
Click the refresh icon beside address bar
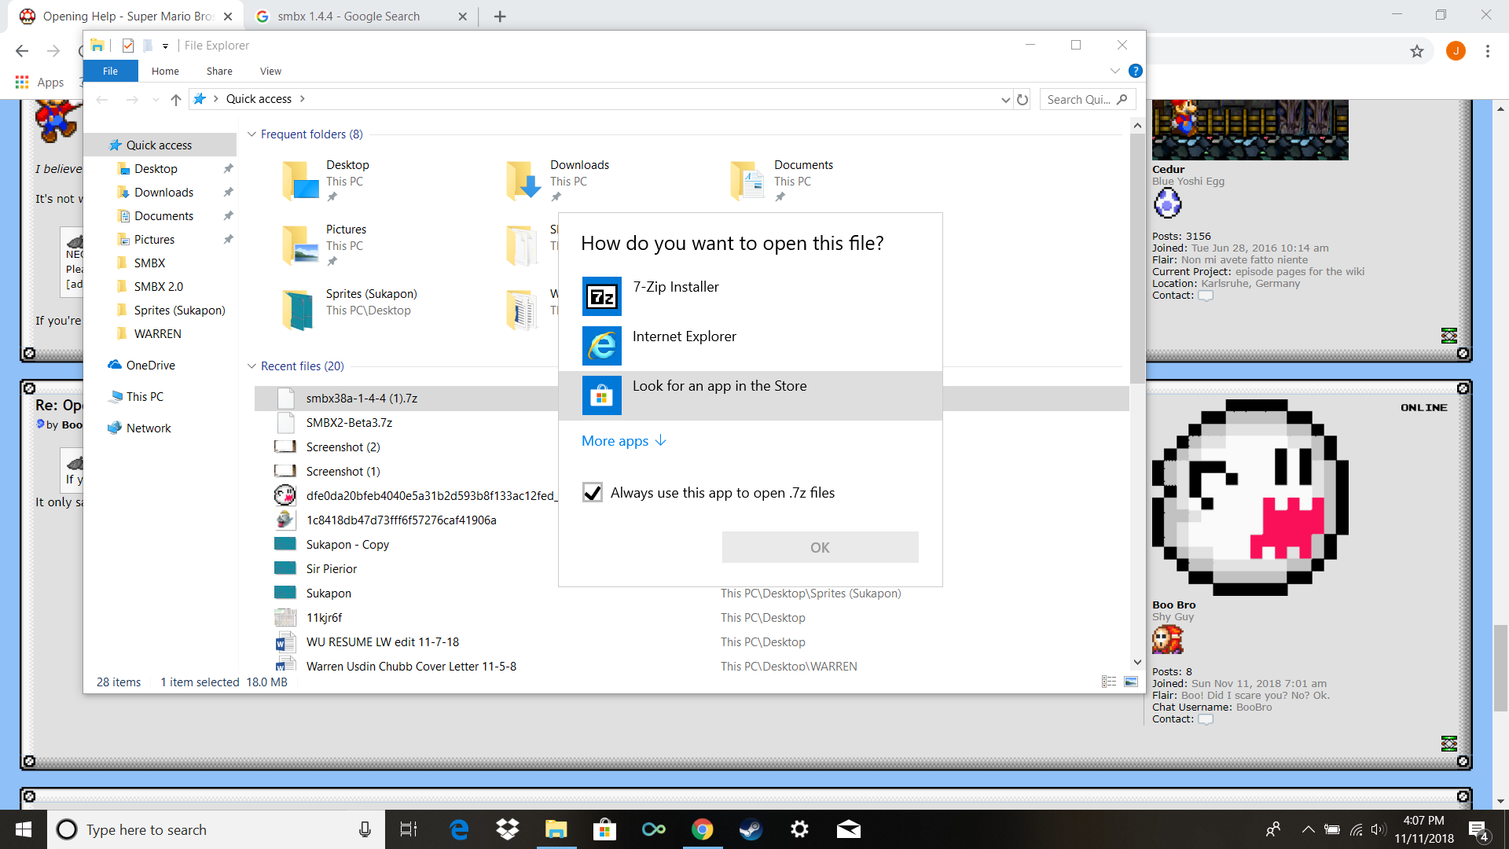click(1023, 99)
